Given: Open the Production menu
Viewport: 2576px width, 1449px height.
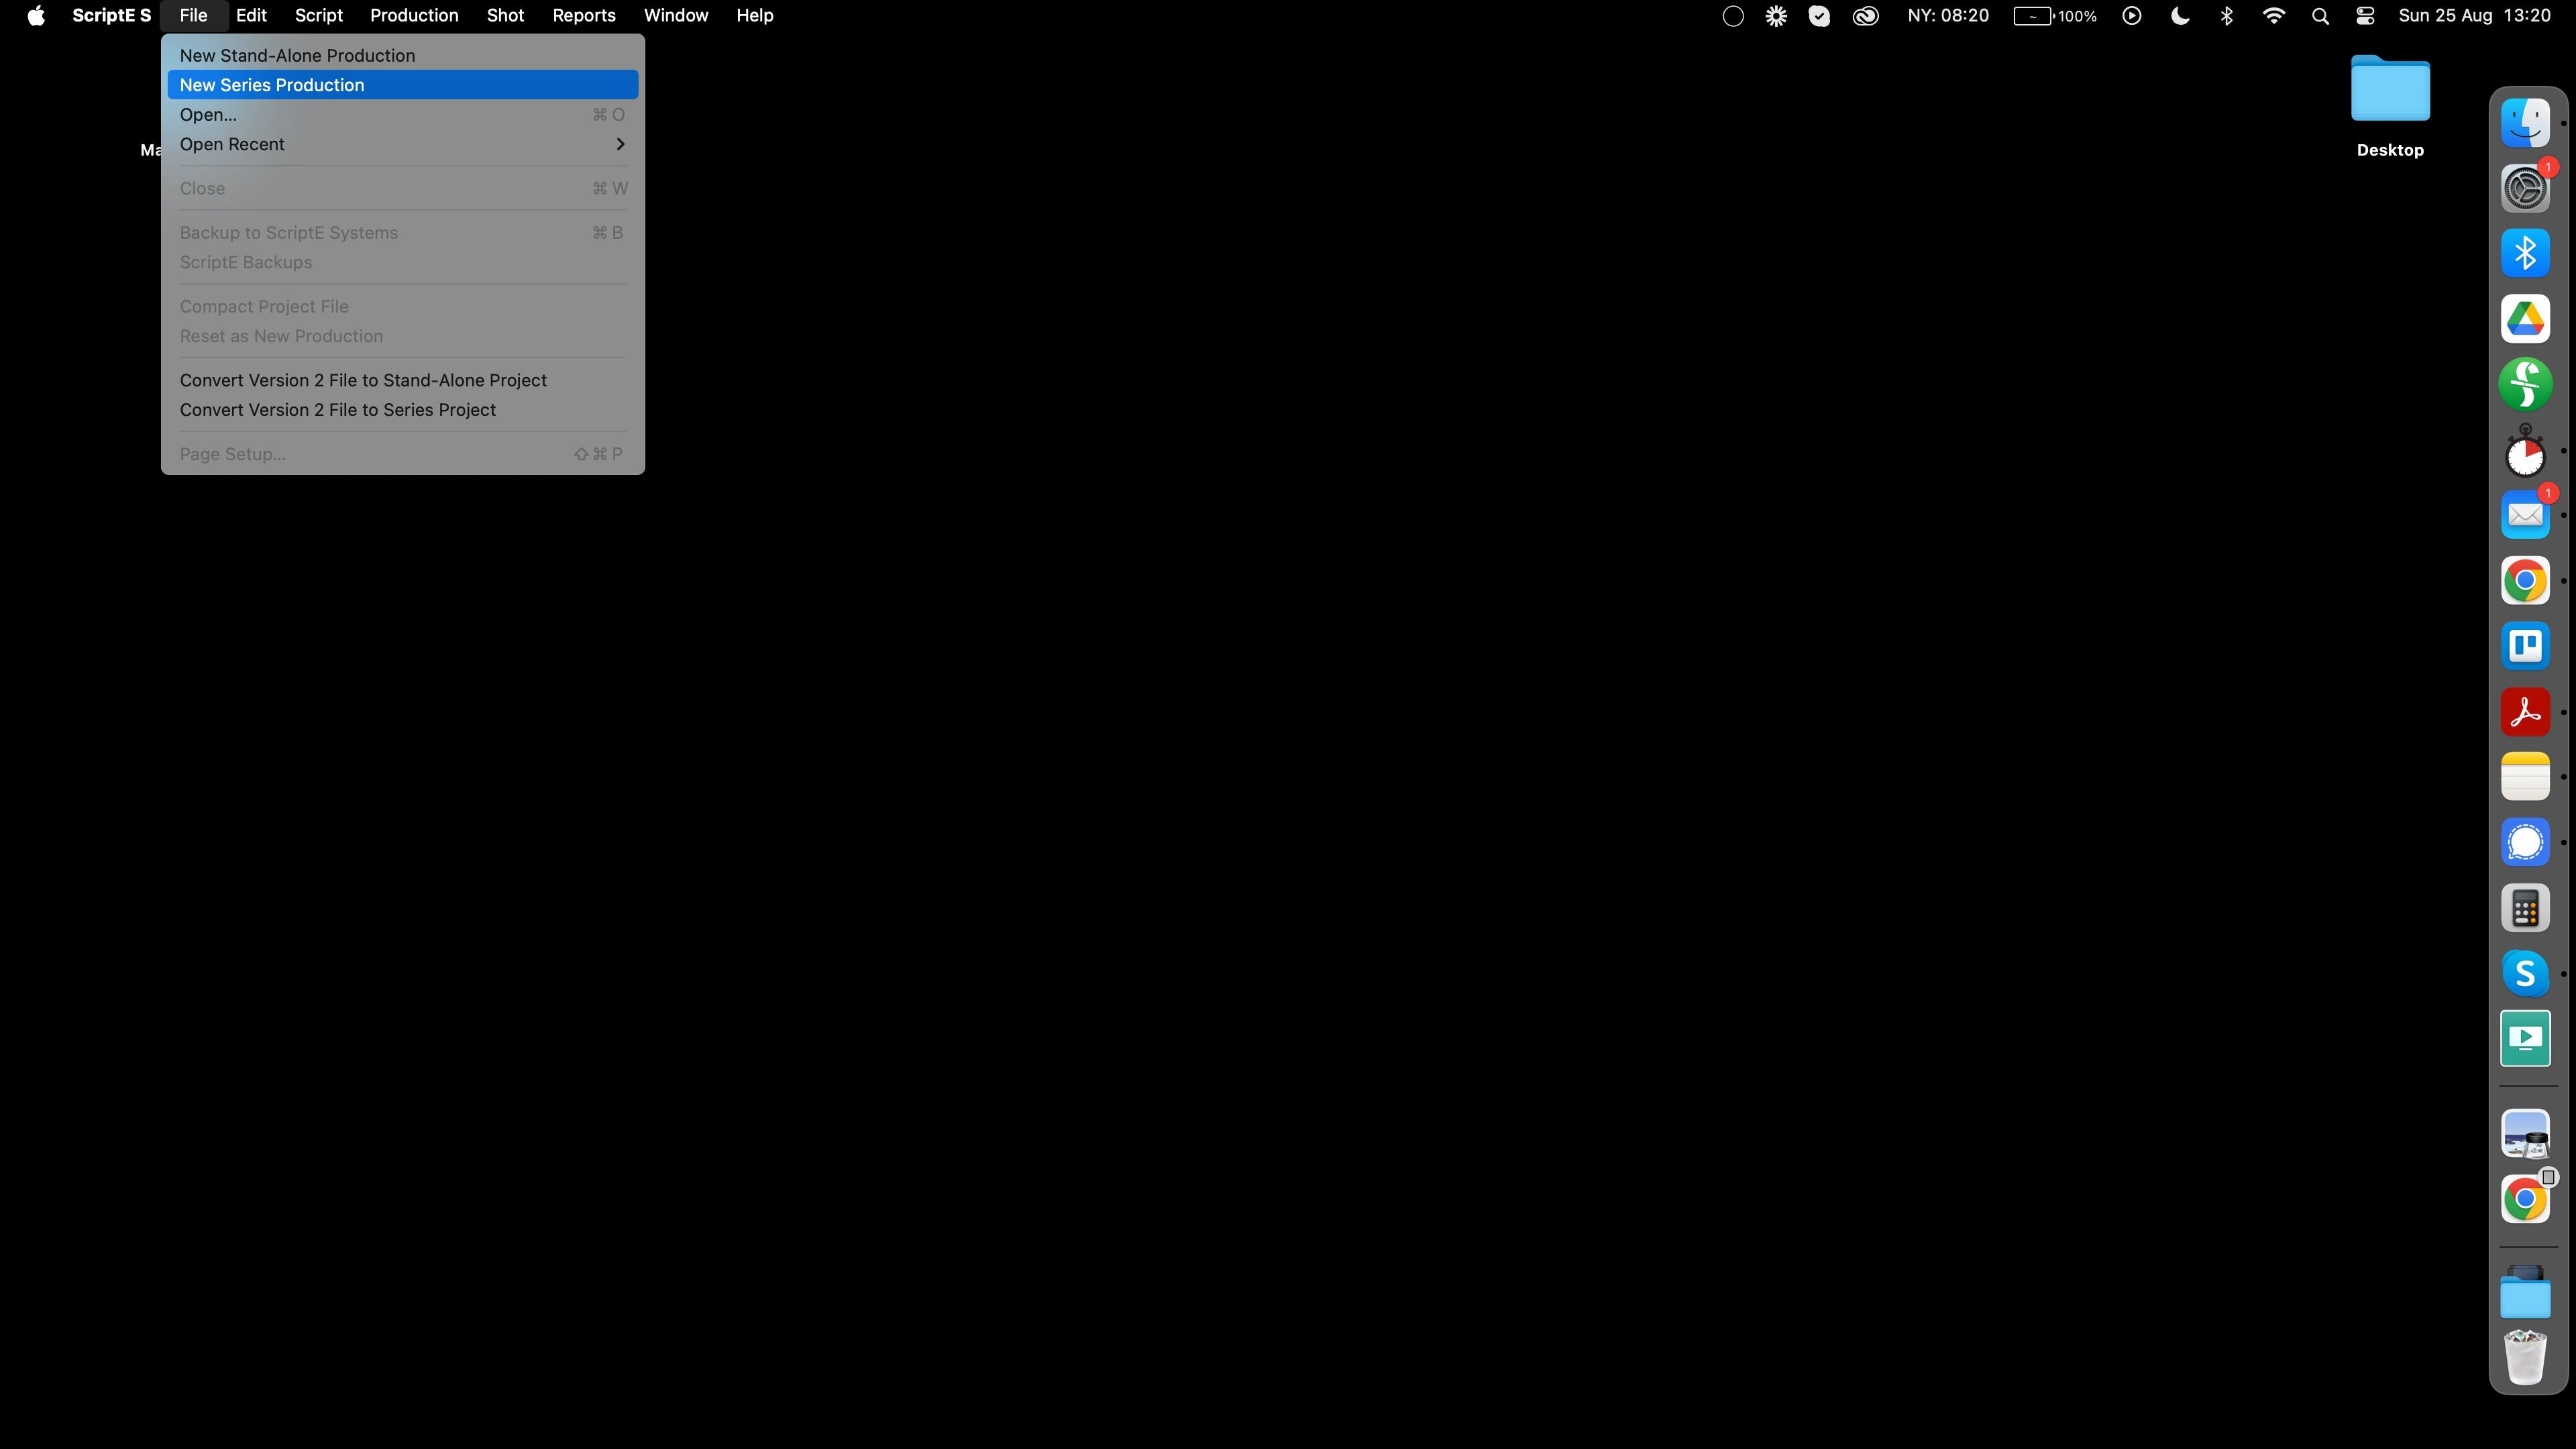Looking at the screenshot, I should [x=414, y=16].
